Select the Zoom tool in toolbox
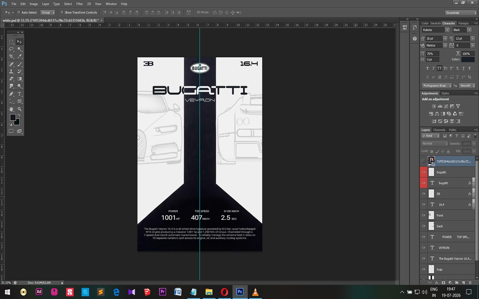479x299 pixels. click(19, 109)
